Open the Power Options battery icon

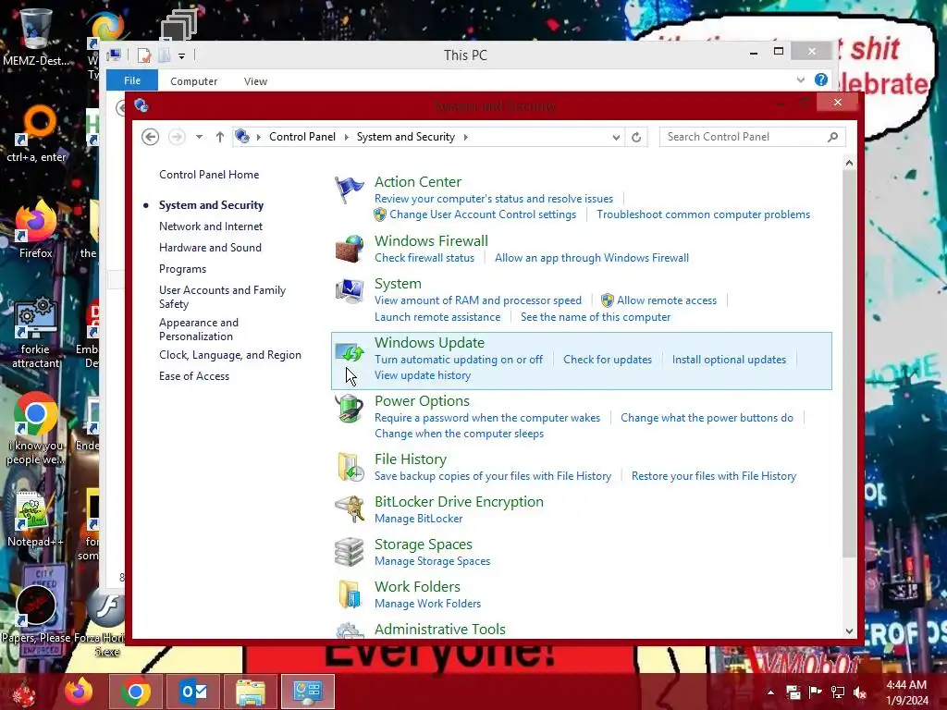(x=349, y=409)
